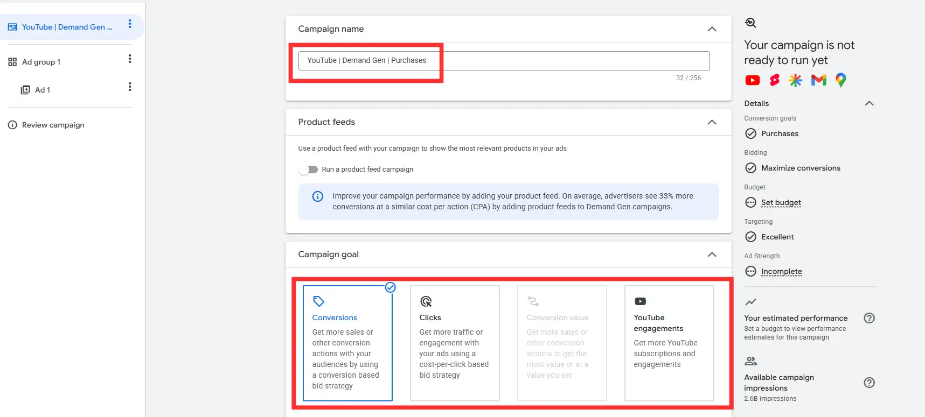925x417 pixels.
Task: Click the campaign icon beside YouTube Demand Gen
Action: (12, 27)
